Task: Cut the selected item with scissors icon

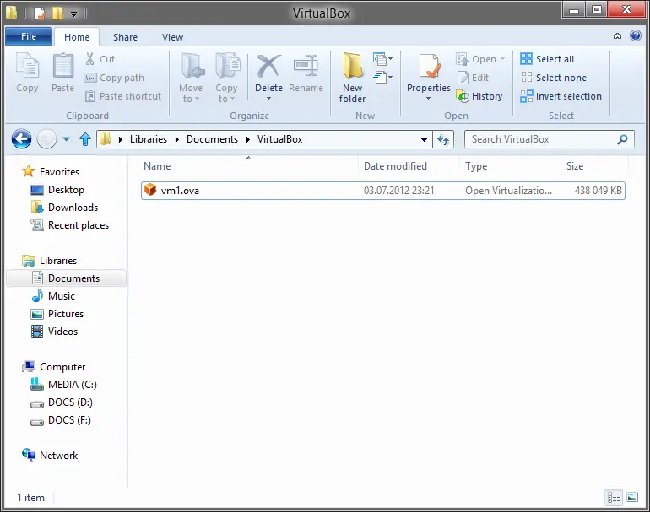Action: coord(100,59)
